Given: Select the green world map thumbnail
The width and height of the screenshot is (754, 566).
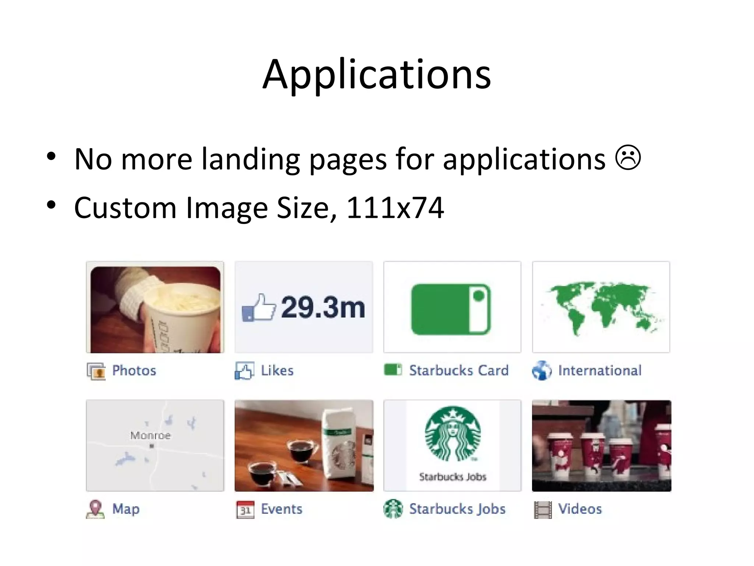Looking at the screenshot, I should pyautogui.click(x=601, y=307).
